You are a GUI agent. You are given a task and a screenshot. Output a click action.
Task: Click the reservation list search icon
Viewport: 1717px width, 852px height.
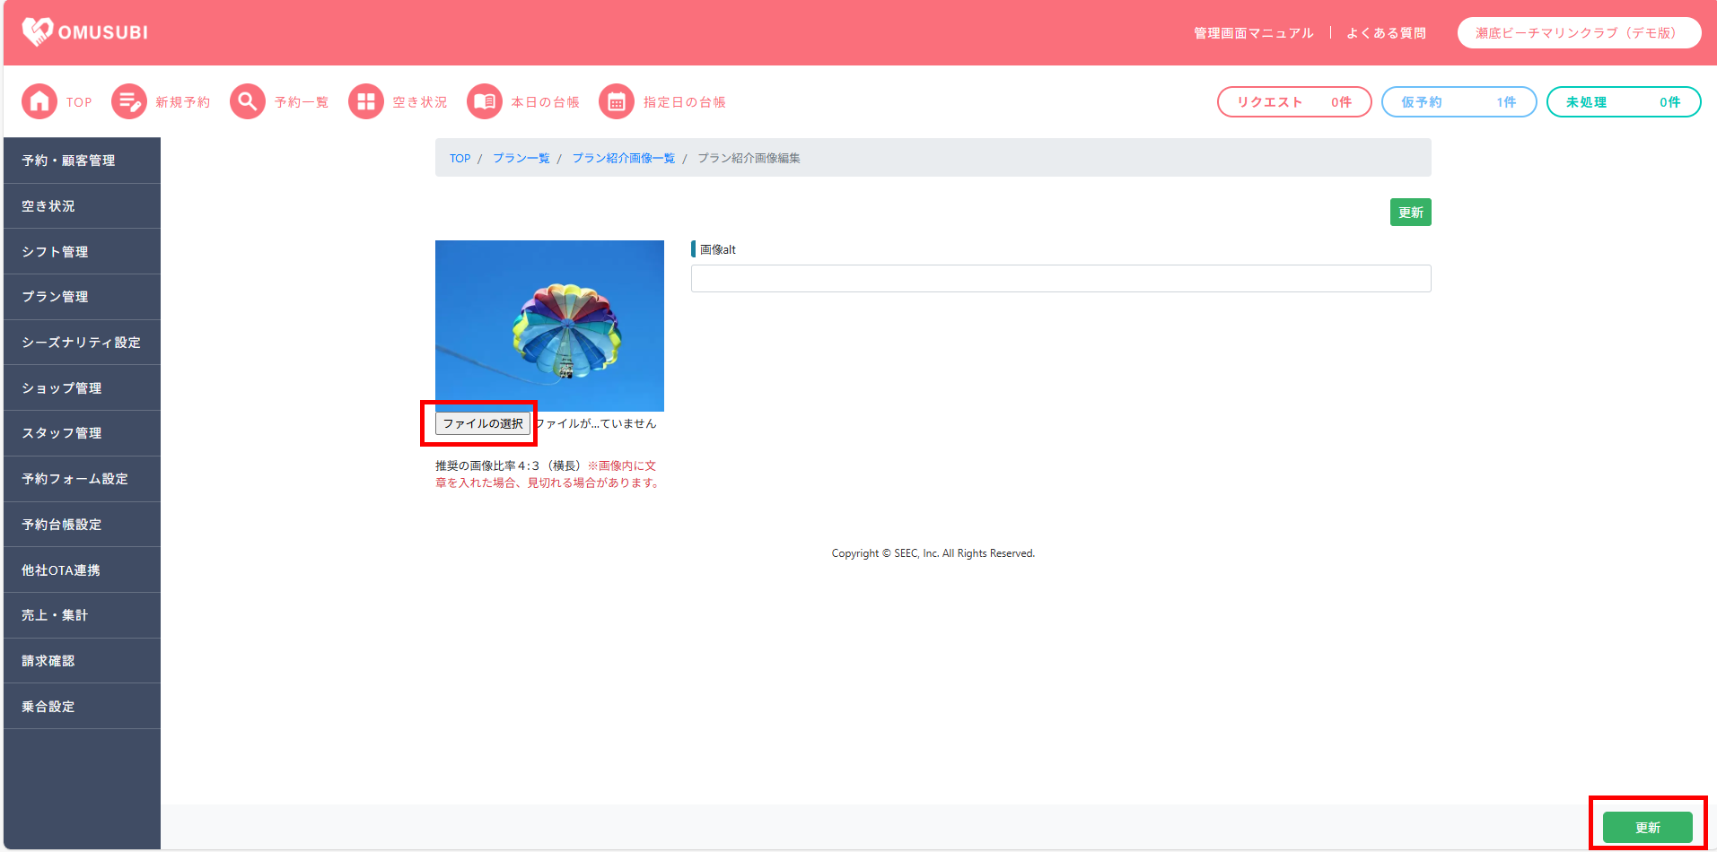click(x=247, y=102)
